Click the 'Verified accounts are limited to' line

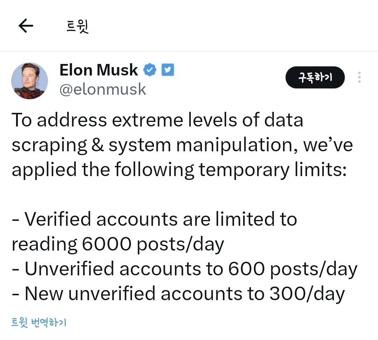pyautogui.click(x=154, y=219)
